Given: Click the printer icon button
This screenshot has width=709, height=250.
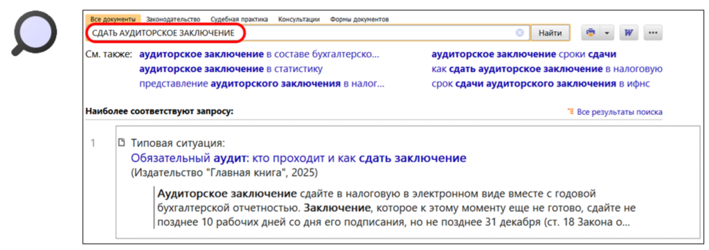Looking at the screenshot, I should coord(590,33).
